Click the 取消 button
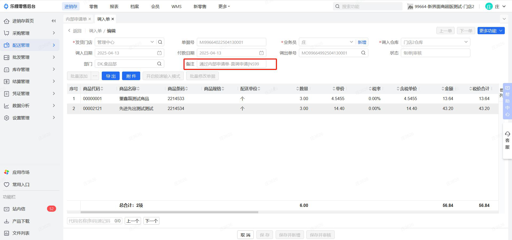Screen dimensions: 512x240 coord(245,235)
